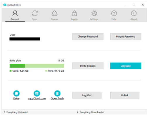Click the light green Free legend square
This screenshot has width=149, height=115.
coord(46,71)
